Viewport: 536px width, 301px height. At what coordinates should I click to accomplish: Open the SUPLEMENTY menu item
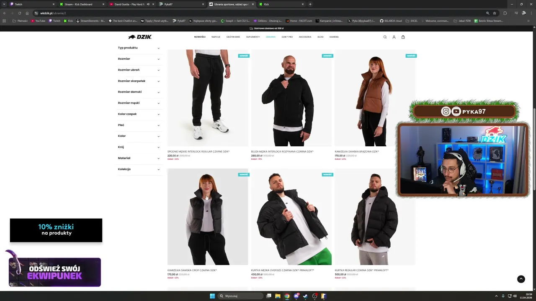coord(253,37)
